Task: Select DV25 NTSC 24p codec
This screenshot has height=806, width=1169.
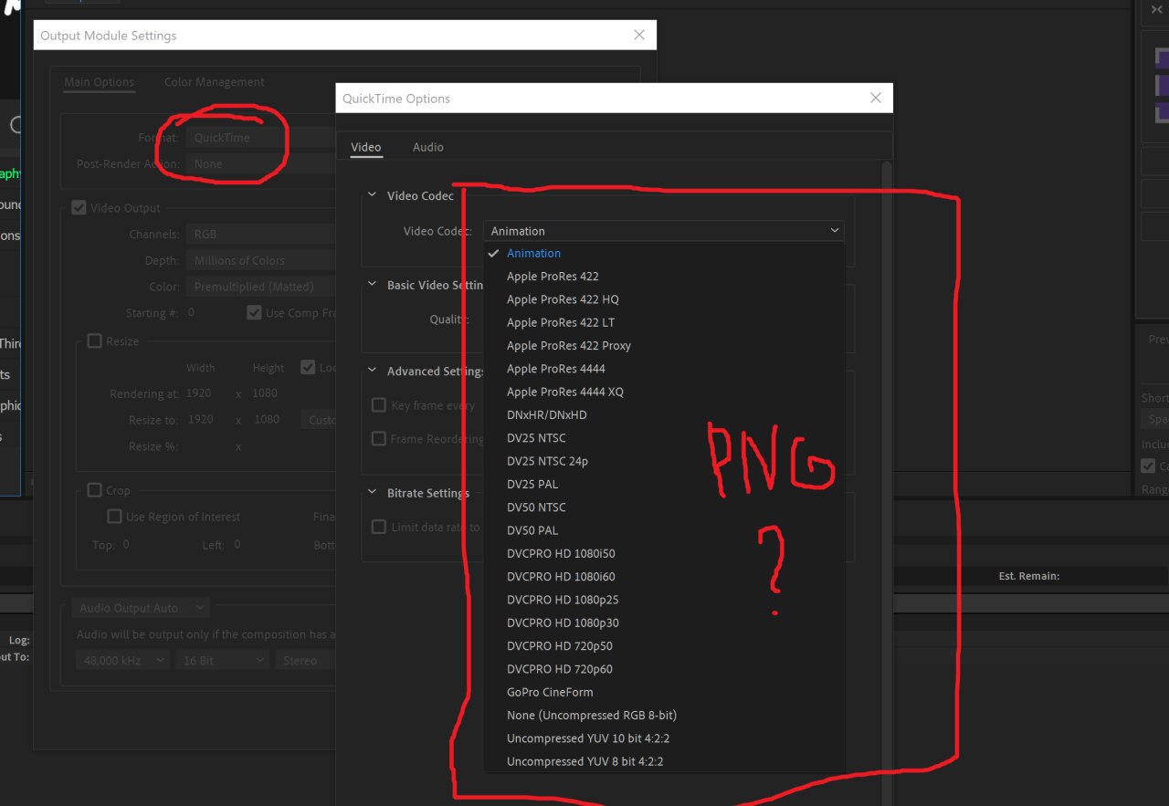Action: tap(664, 461)
